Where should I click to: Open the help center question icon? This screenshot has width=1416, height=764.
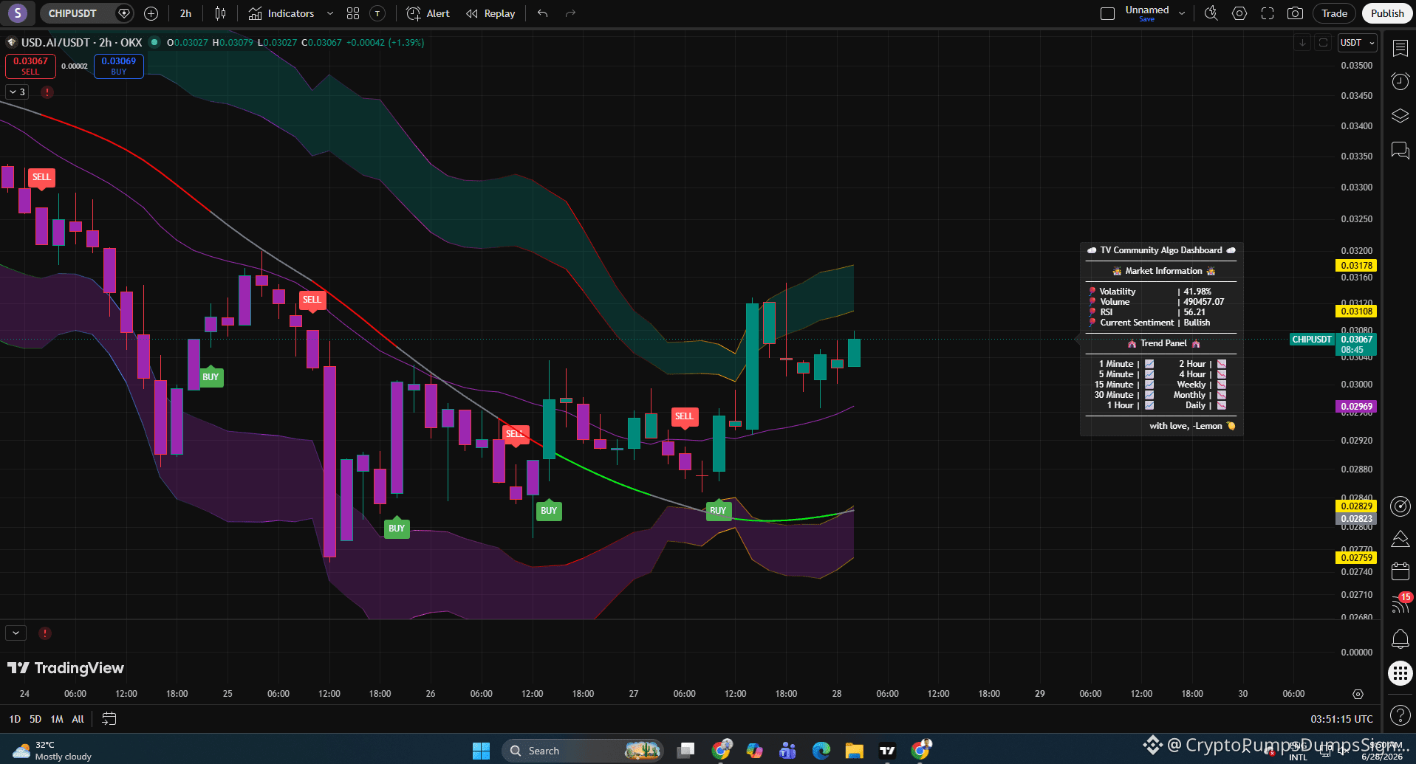point(1400,715)
